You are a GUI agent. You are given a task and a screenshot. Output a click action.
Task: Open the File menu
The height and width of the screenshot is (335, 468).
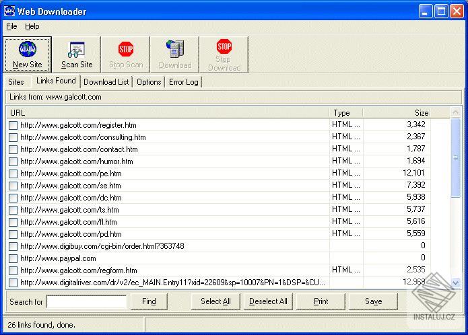pyautogui.click(x=11, y=26)
